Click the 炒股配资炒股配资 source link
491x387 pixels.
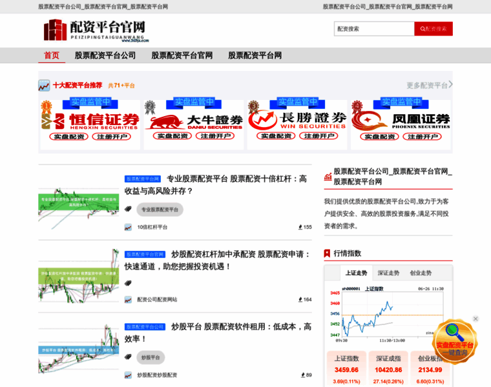[x=157, y=375]
